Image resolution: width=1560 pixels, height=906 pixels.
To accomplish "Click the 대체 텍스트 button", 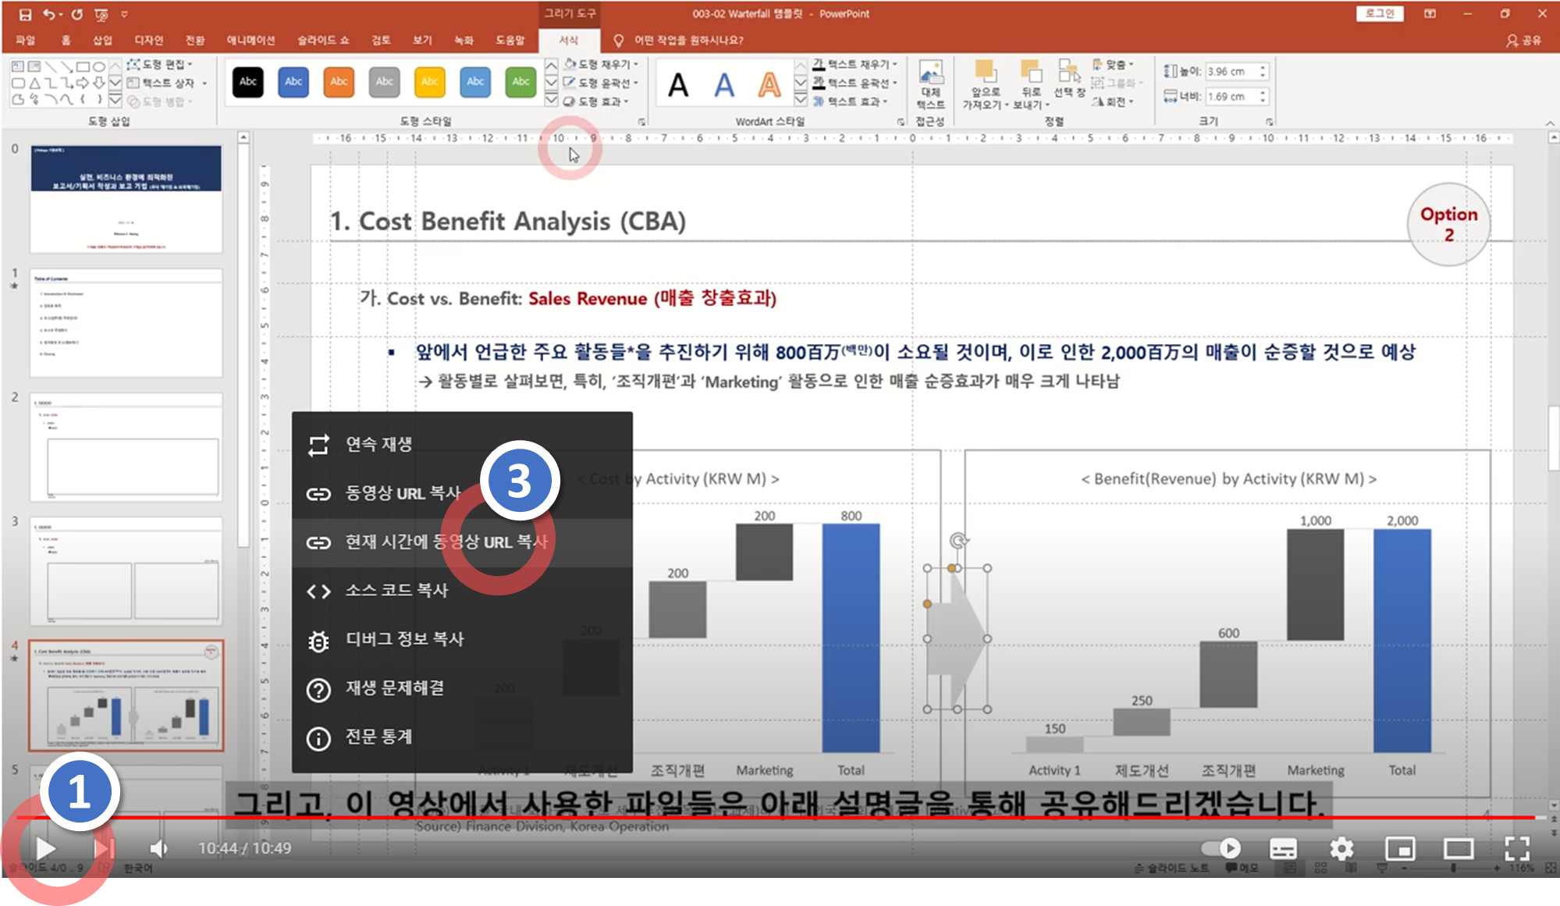I will click(x=930, y=84).
